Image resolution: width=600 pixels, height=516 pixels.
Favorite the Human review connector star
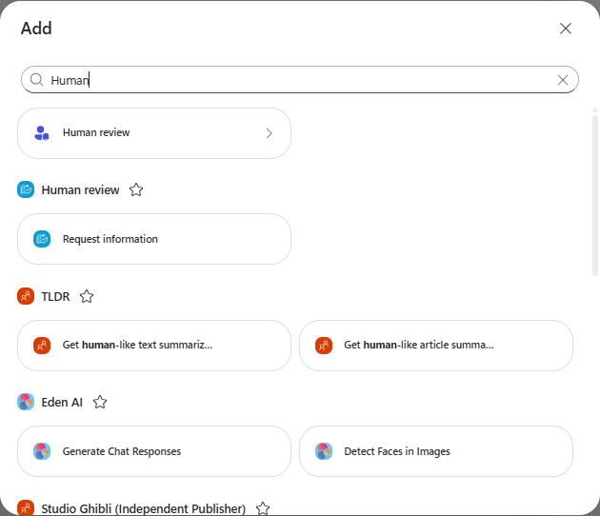136,189
